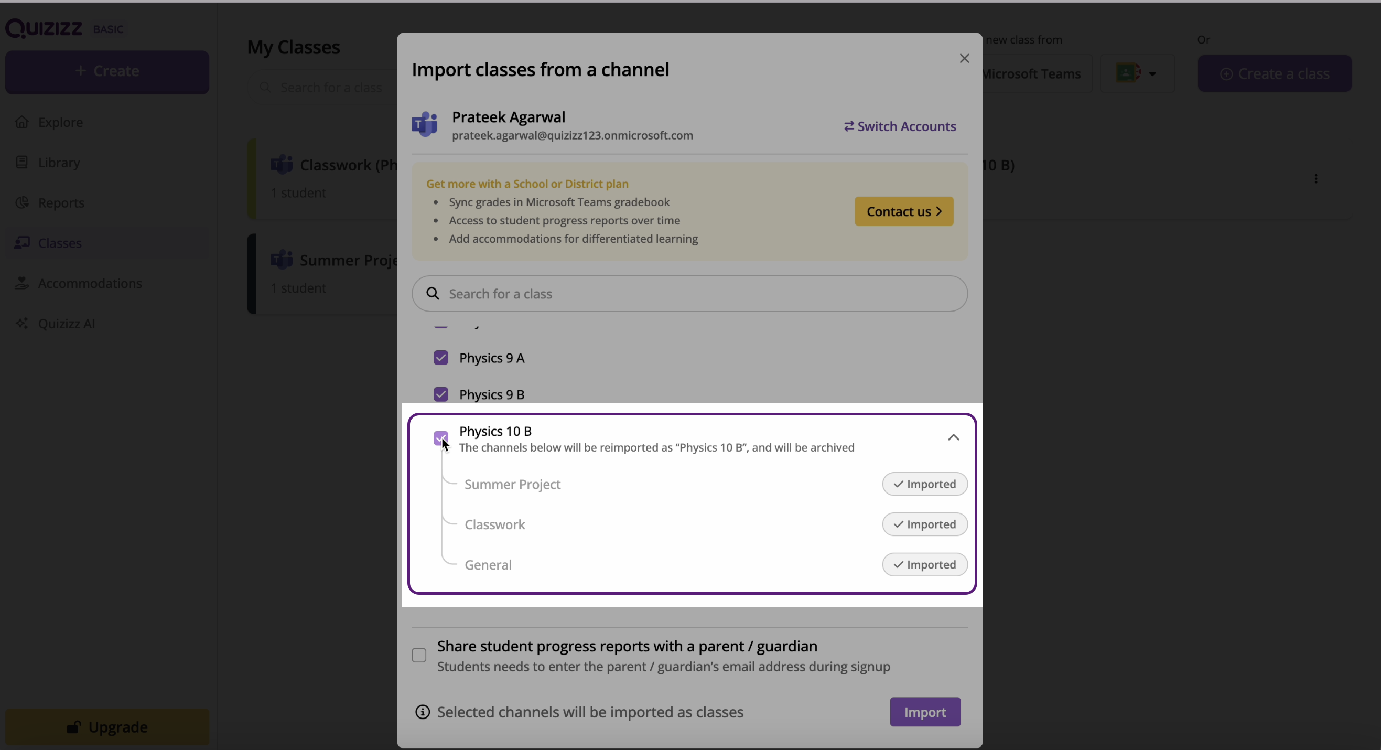Uncheck the Physics 9 A checkbox
Image resolution: width=1381 pixels, height=750 pixels.
click(441, 358)
